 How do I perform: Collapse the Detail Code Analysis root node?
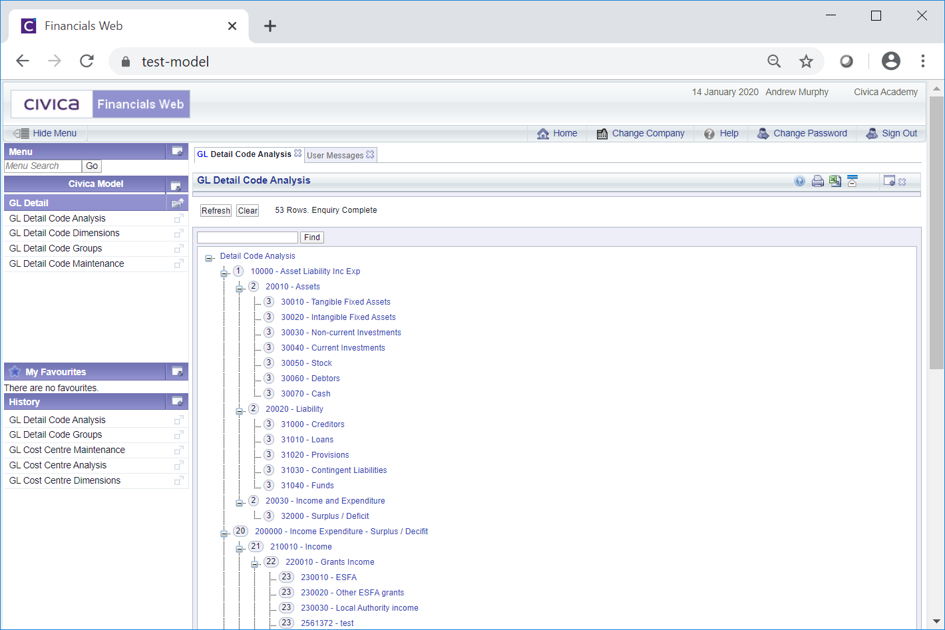[209, 258]
